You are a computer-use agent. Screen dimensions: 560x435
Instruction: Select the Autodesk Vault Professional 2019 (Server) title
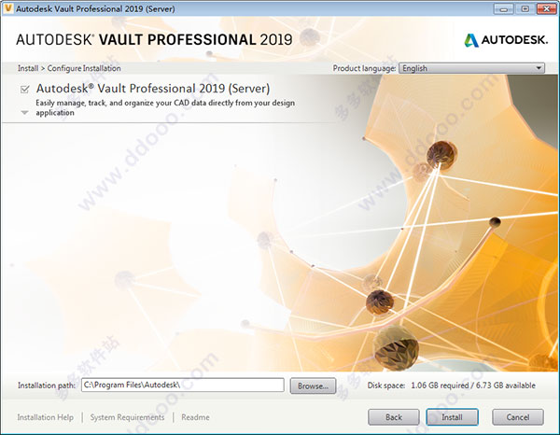(x=153, y=89)
